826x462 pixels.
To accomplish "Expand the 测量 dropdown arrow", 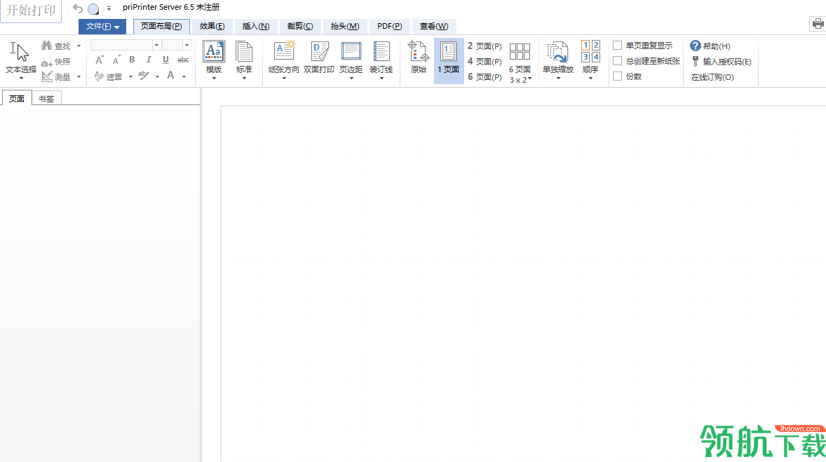I will pos(79,77).
